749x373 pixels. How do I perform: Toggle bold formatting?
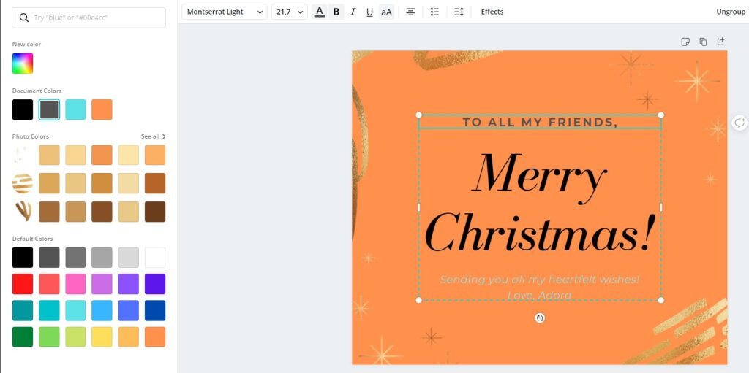click(x=336, y=12)
